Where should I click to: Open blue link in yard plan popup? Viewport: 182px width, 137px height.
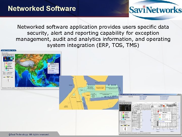[x=162, y=122]
